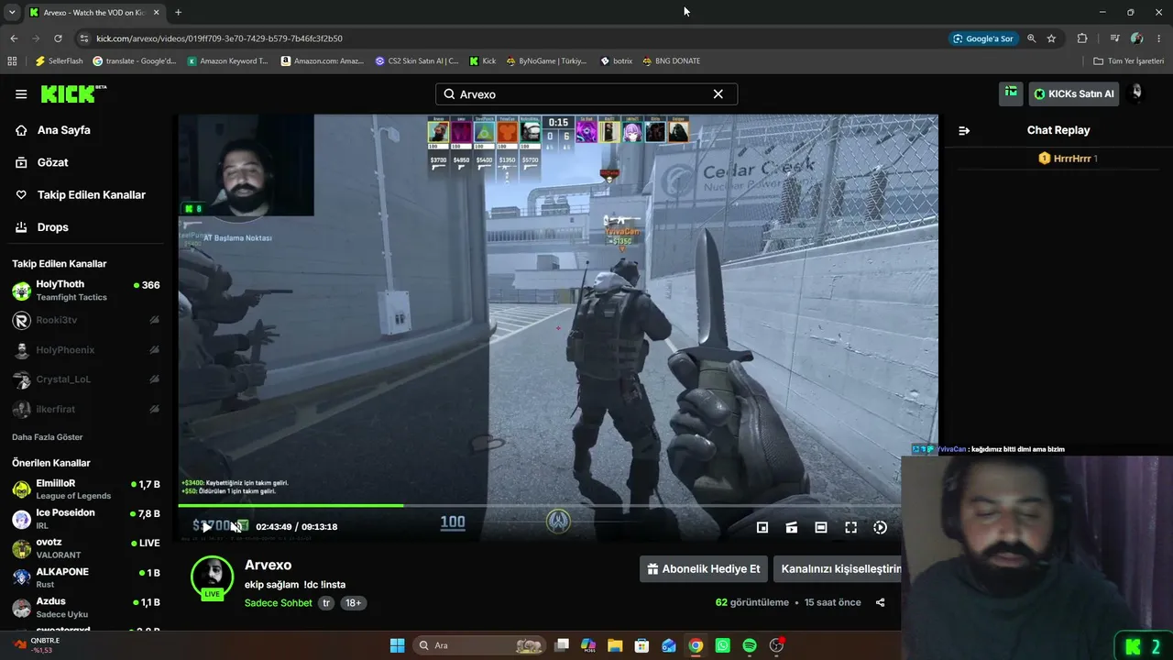
Task: Share the video
Action: 881,602
